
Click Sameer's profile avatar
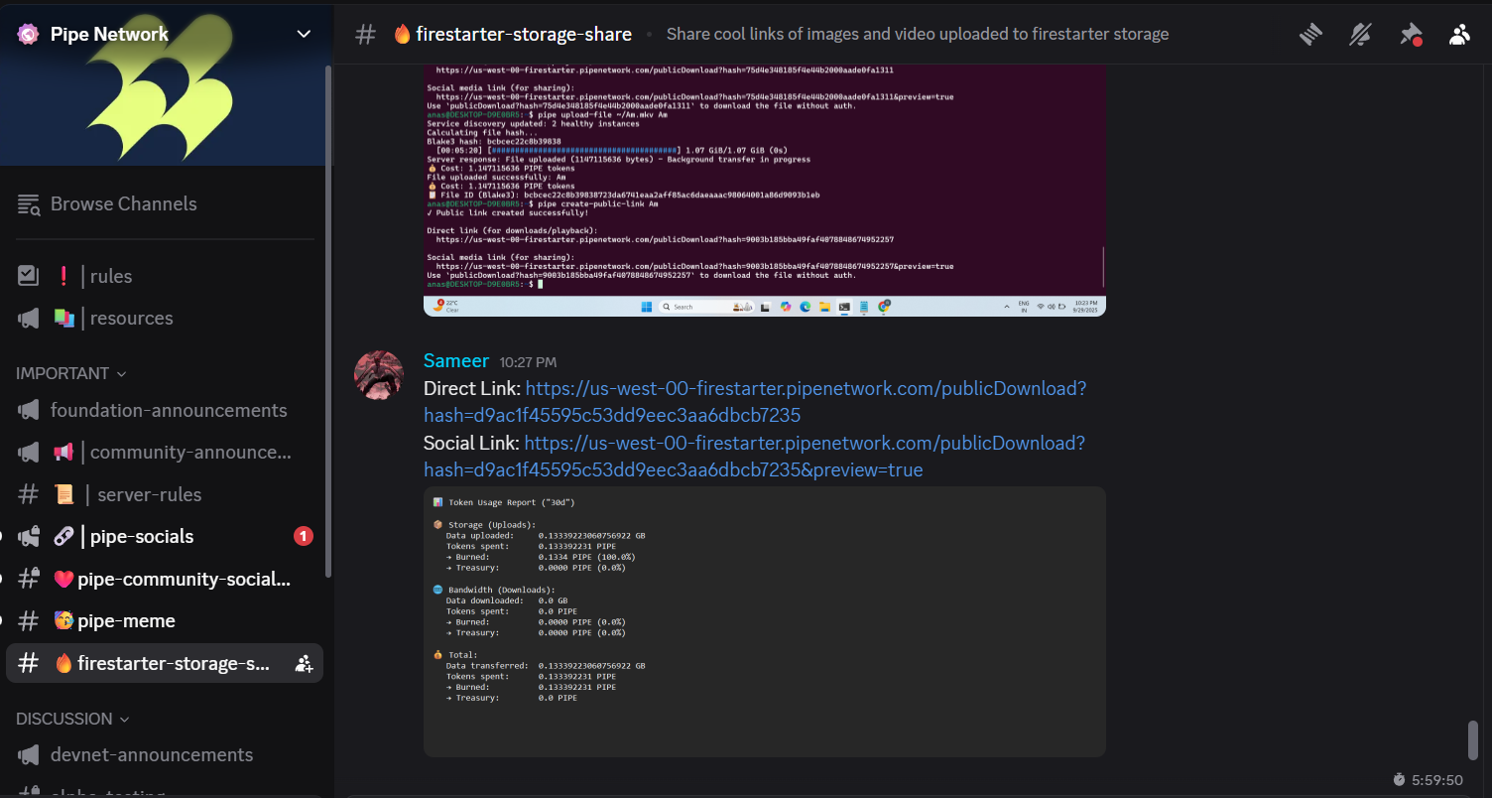[x=379, y=375]
